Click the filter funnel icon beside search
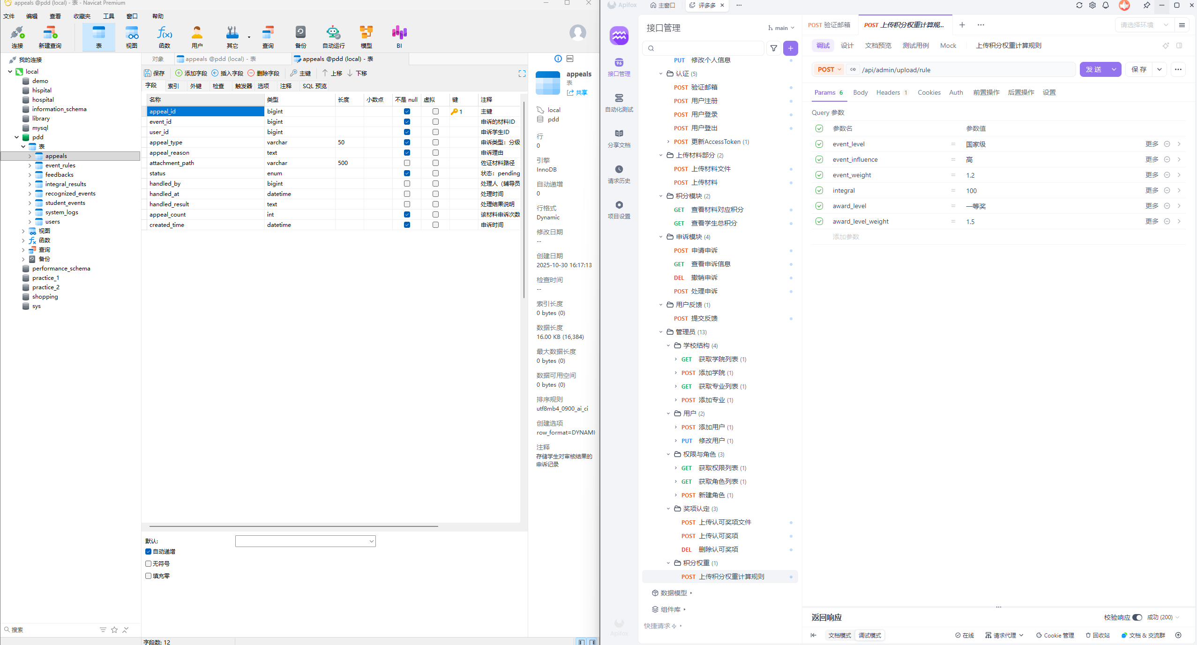Image resolution: width=1197 pixels, height=645 pixels. coord(774,48)
